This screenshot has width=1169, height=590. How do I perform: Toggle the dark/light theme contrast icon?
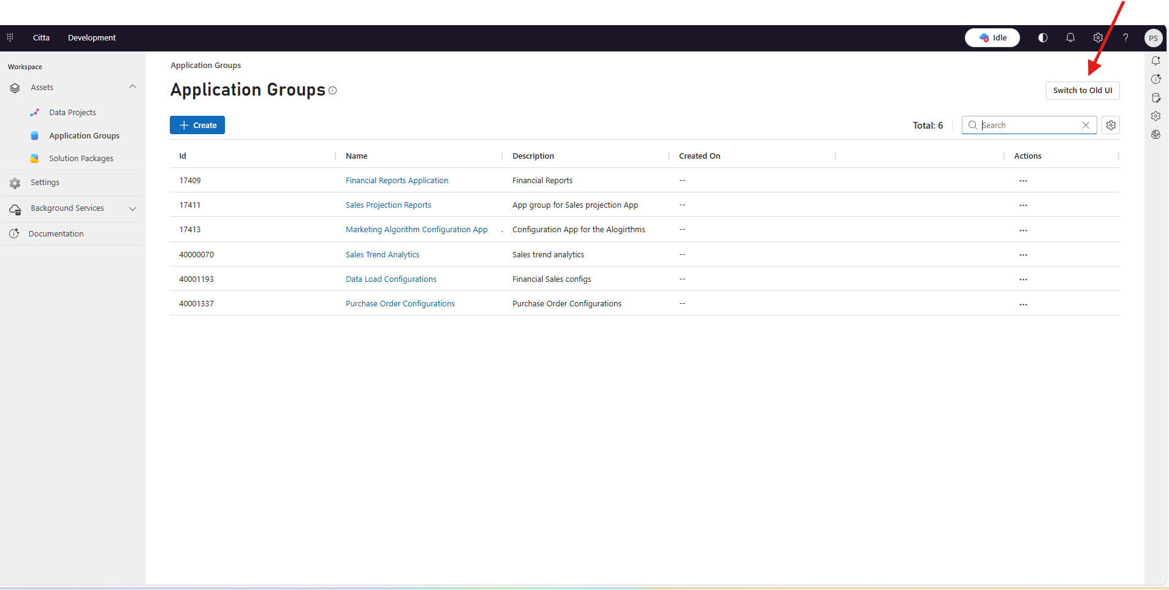[x=1043, y=37]
